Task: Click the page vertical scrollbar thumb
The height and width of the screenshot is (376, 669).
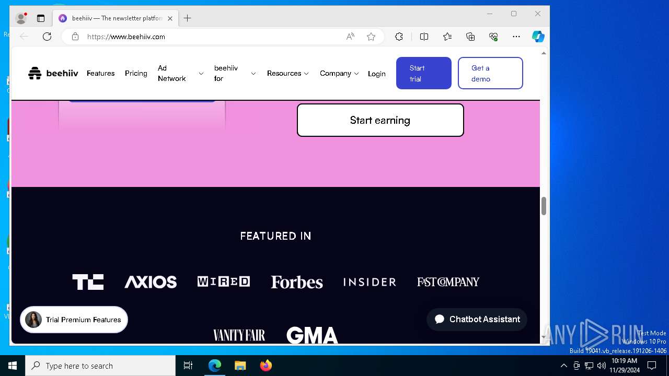Action: [544, 206]
